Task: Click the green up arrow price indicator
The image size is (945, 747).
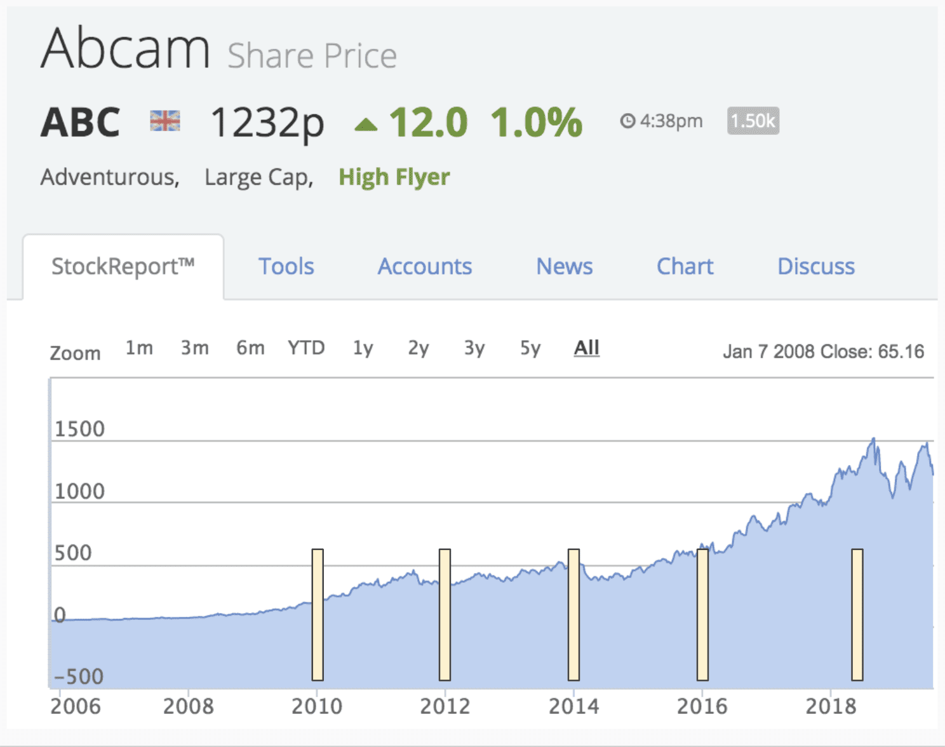Action: click(x=366, y=124)
